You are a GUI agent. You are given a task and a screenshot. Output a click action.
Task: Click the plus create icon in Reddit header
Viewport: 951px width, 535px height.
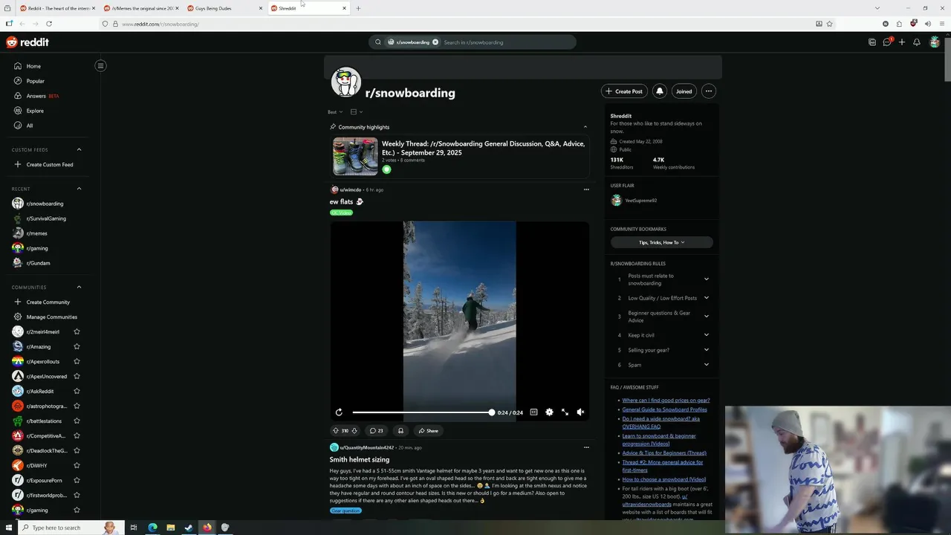[902, 42]
